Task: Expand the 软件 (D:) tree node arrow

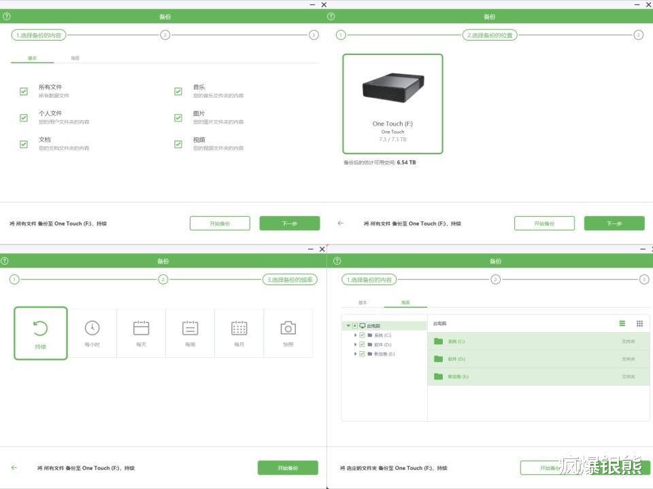Action: point(355,344)
